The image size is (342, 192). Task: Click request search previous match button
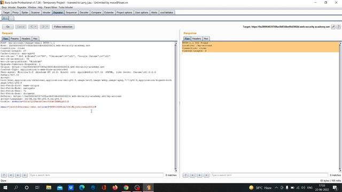(11, 175)
